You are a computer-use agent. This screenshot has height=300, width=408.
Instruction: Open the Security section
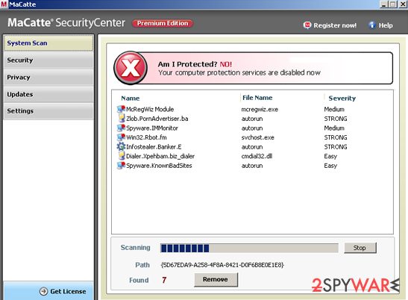pyautogui.click(x=48, y=60)
